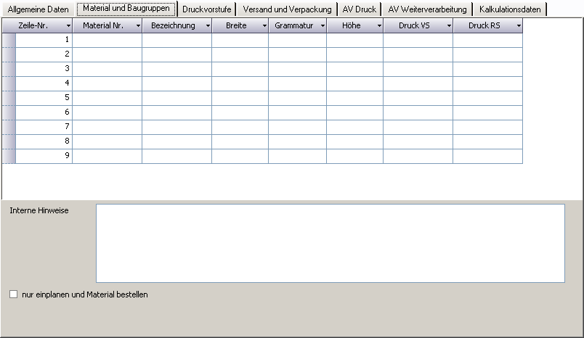Click the Material Nr. cell in row 3
Screen dimensions: 584x338
pyautogui.click(x=107, y=69)
